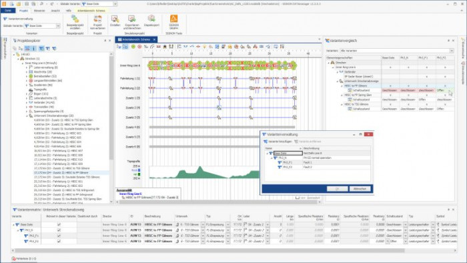Viewport: 467px width, 263px height.
Task: Click Variante hinzufügen in the Variantenverwaltung dialog
Action: [278, 142]
